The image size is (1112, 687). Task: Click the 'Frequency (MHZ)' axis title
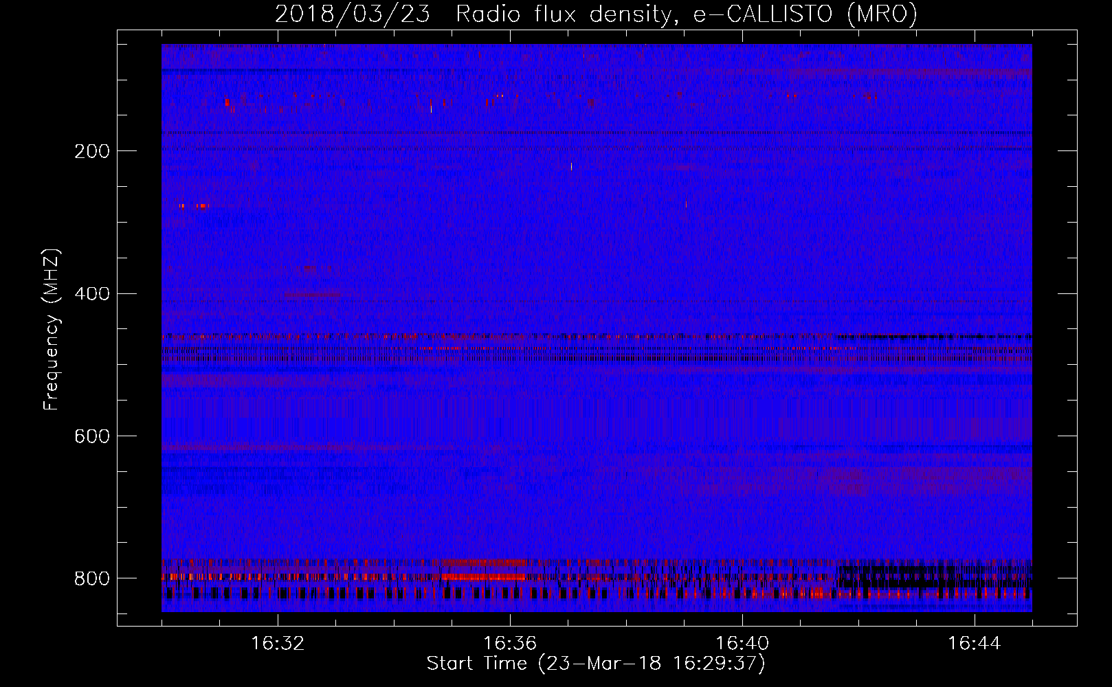tap(52, 329)
